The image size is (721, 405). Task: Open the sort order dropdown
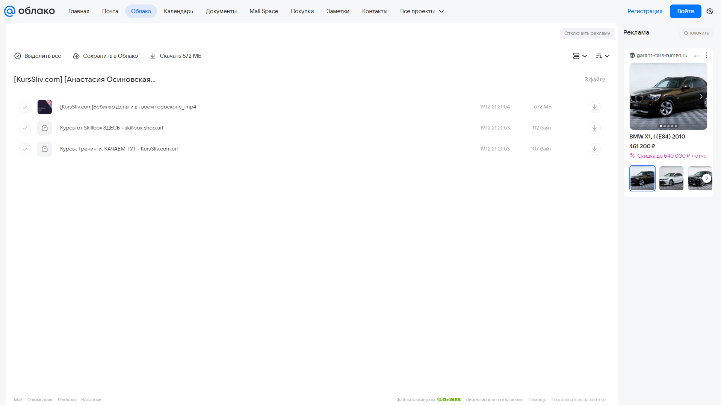tap(603, 56)
